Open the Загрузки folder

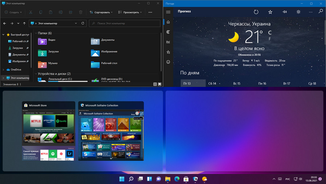tap(48, 53)
